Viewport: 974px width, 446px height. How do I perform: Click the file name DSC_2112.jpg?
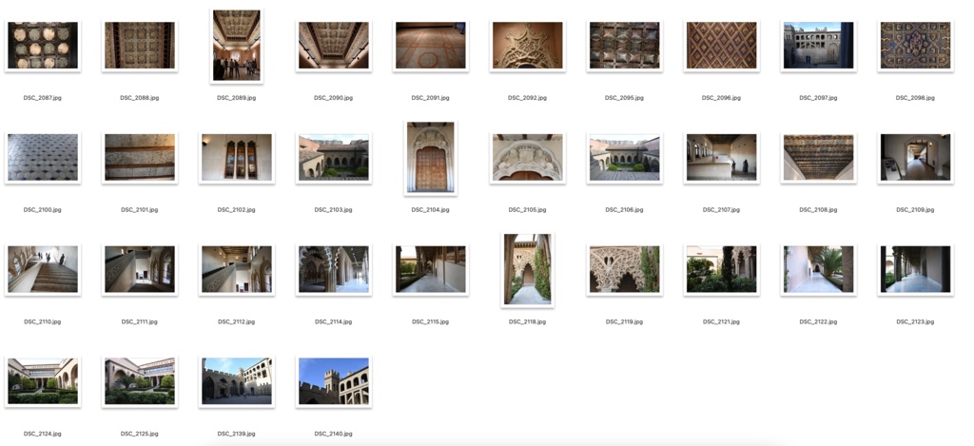236,321
